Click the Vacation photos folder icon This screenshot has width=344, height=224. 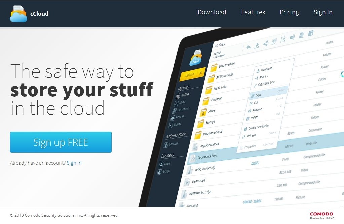pyautogui.click(x=198, y=135)
